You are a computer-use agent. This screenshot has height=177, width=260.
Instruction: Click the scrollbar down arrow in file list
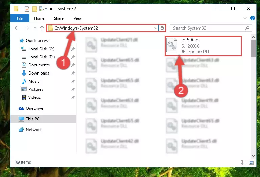click(x=253, y=156)
